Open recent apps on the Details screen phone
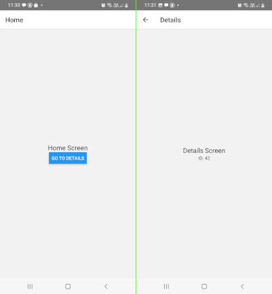272x294 pixels. 166,287
